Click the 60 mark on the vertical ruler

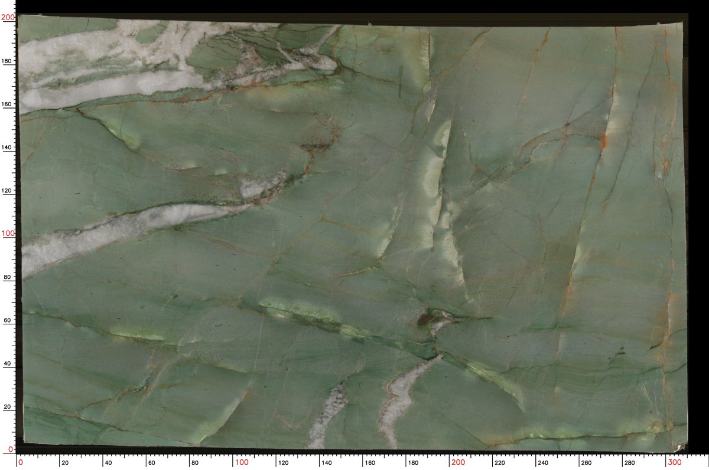coord(8,320)
